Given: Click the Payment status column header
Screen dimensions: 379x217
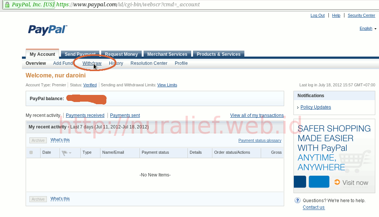Looking at the screenshot, I should point(155,152).
